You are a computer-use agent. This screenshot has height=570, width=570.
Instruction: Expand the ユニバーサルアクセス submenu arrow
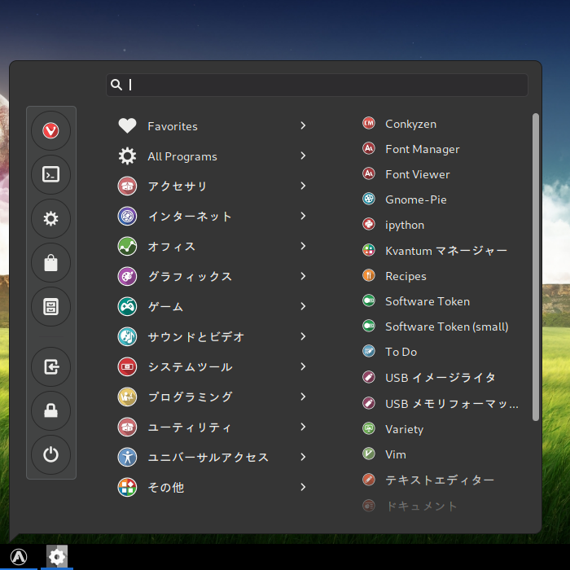(303, 458)
